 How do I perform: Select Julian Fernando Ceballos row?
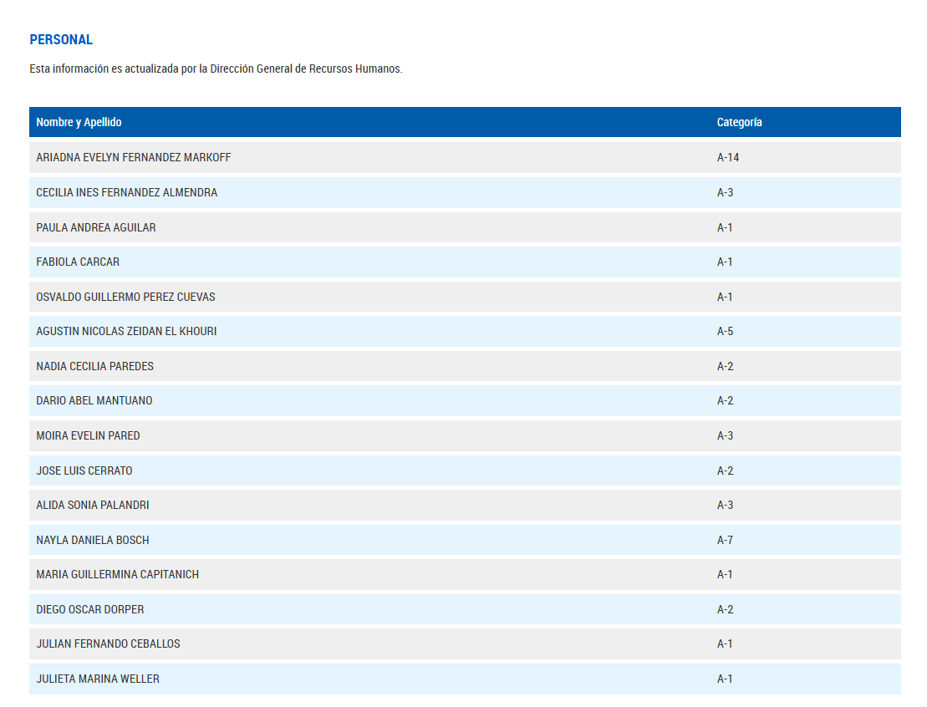point(108,643)
